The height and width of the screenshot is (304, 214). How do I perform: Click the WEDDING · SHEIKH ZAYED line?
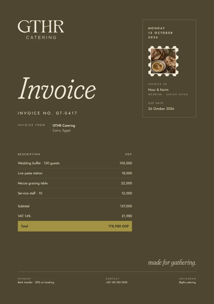pos(168,95)
